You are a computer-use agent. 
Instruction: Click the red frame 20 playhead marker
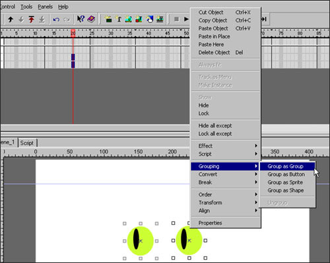pos(73,34)
